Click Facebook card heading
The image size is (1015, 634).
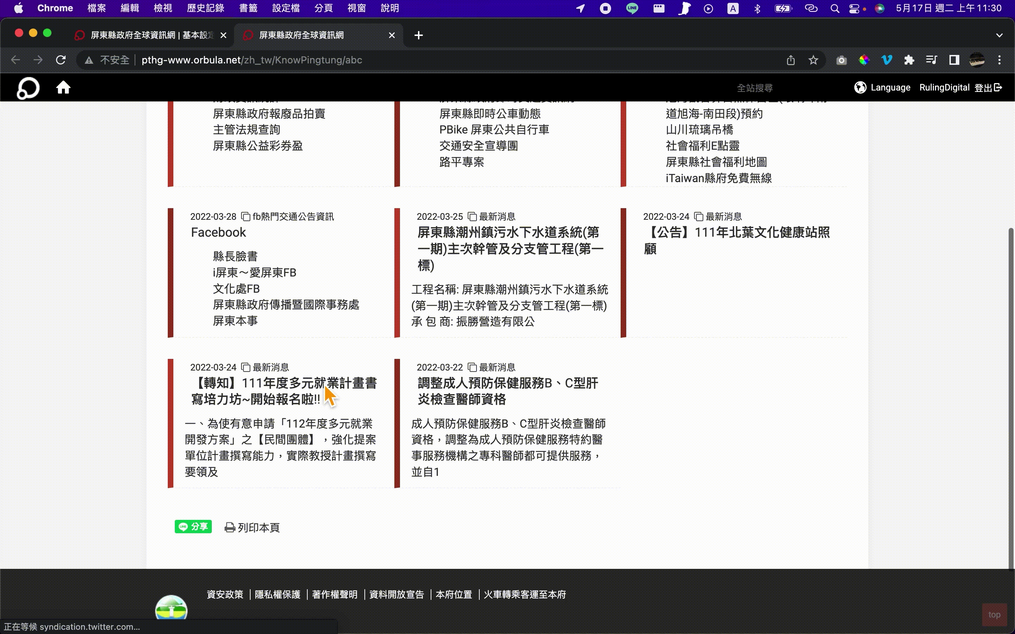pos(218,232)
